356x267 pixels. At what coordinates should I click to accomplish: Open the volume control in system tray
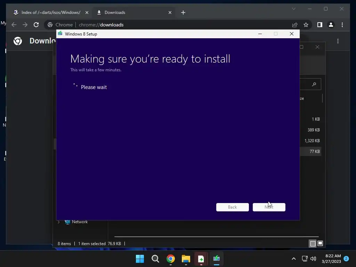313,259
